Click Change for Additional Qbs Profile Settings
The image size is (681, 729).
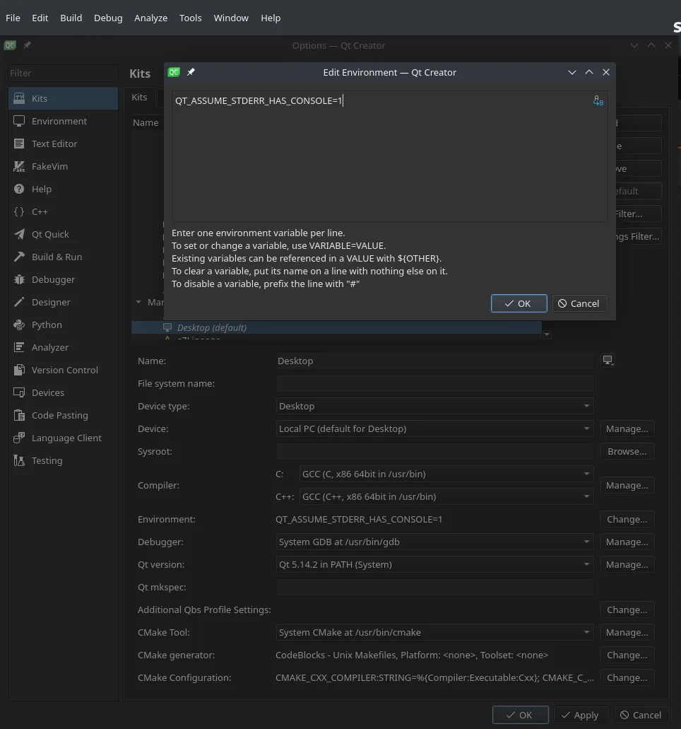click(627, 610)
